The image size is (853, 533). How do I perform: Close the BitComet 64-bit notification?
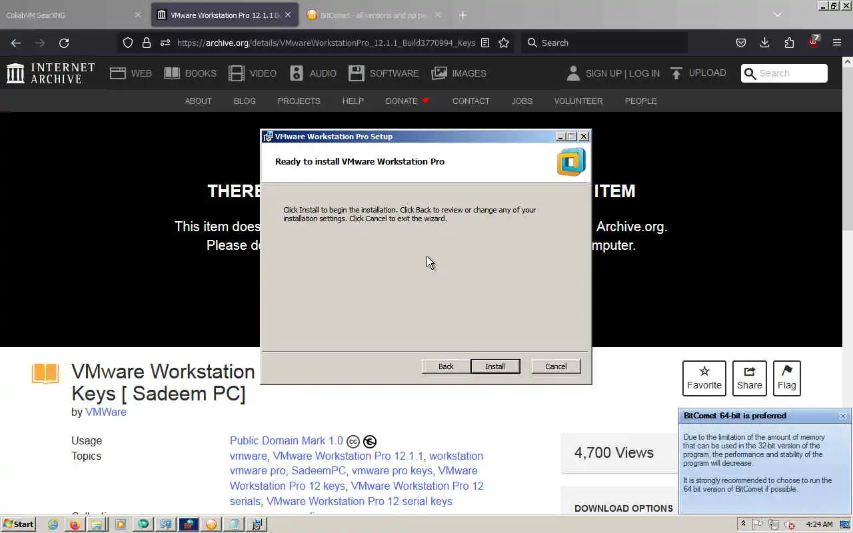tap(842, 416)
